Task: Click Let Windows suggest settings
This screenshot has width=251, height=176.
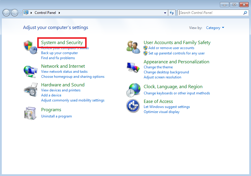Action: pyautogui.click(x=167, y=107)
